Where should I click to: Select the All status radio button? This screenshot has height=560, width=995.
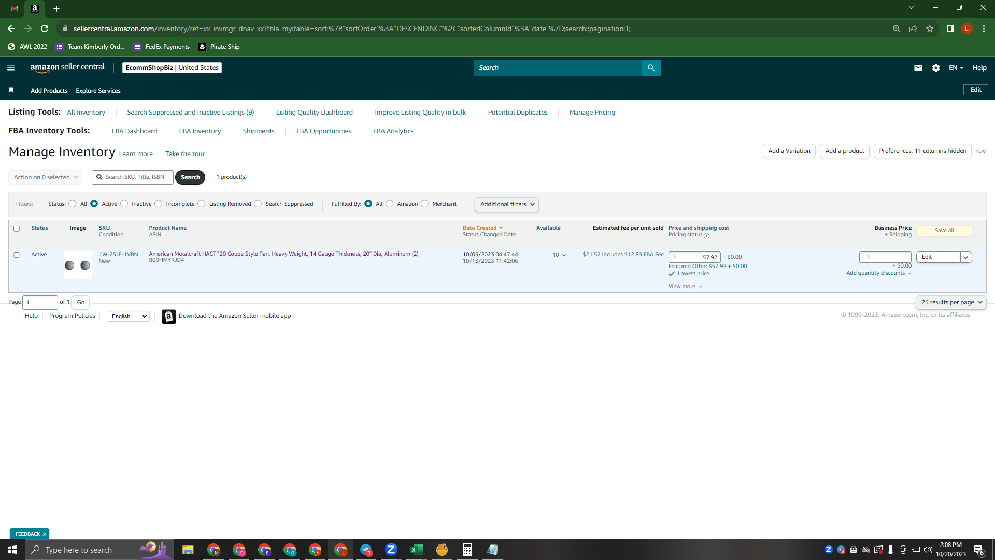click(73, 204)
